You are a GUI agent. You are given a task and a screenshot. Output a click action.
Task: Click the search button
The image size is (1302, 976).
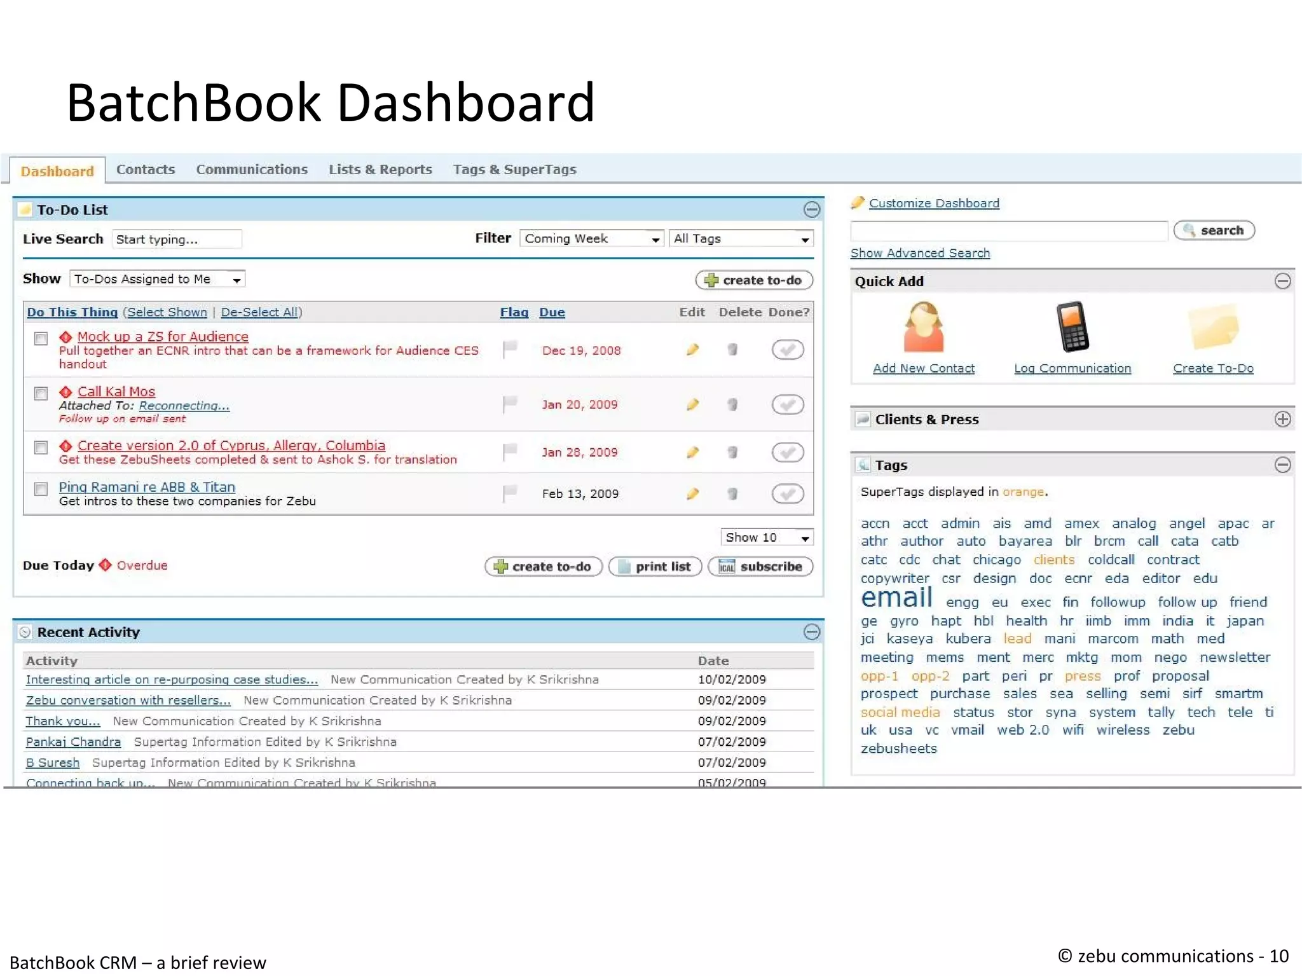(x=1214, y=230)
